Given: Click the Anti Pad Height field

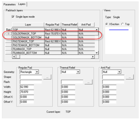Looking at the screenshot, I should click(109, 92).
